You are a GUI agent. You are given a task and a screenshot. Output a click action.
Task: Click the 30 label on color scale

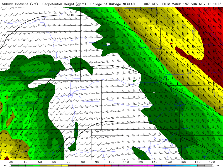11,162
